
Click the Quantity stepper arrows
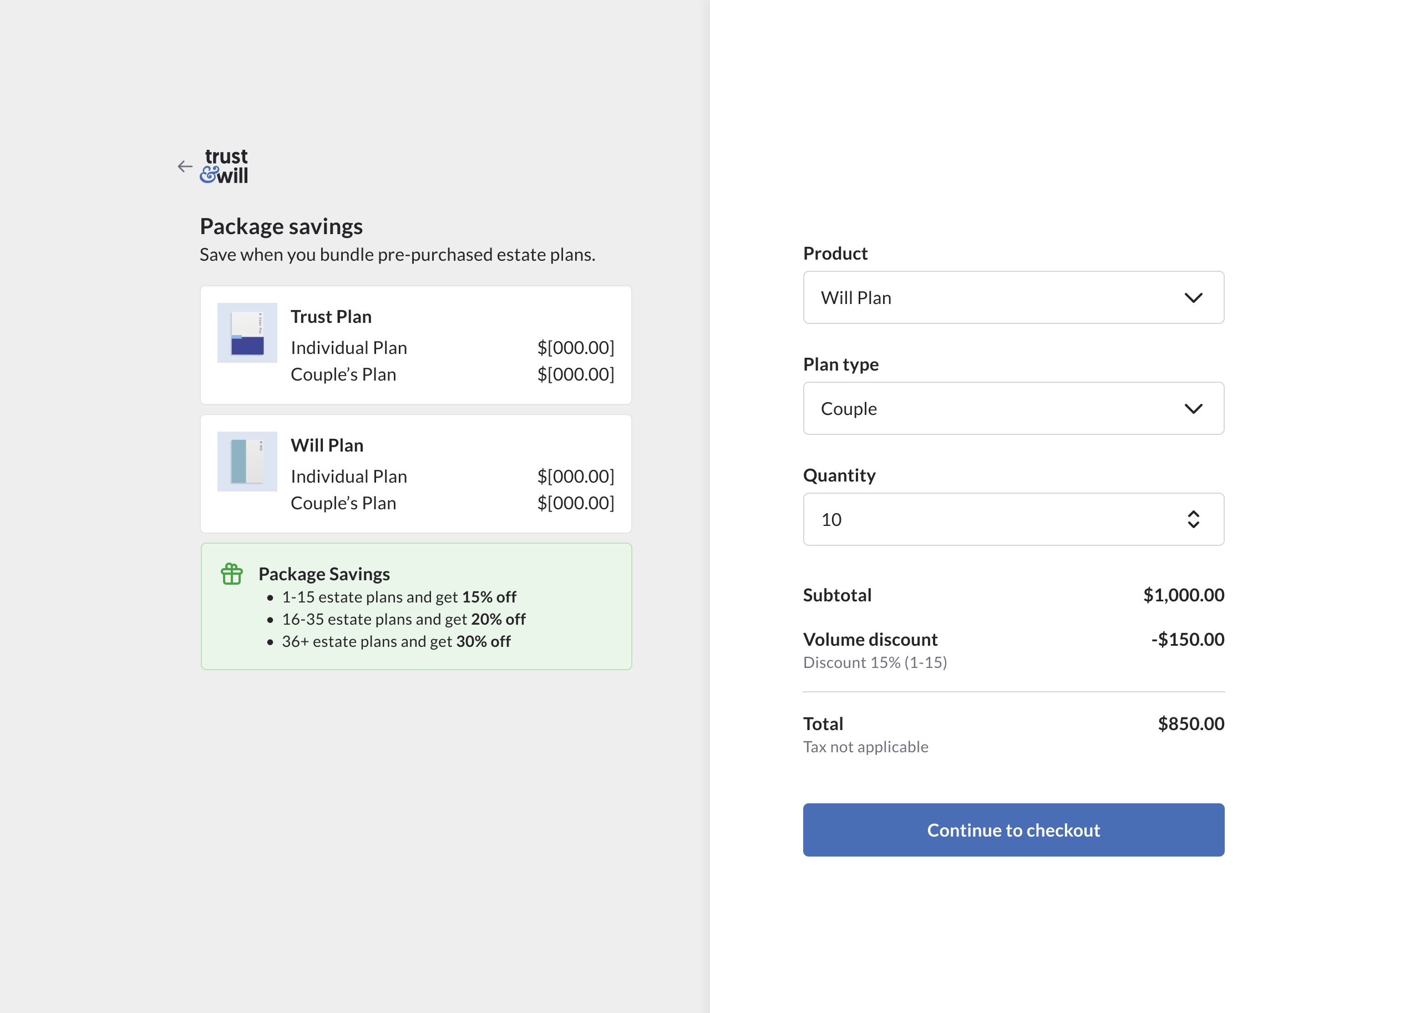[x=1193, y=520]
